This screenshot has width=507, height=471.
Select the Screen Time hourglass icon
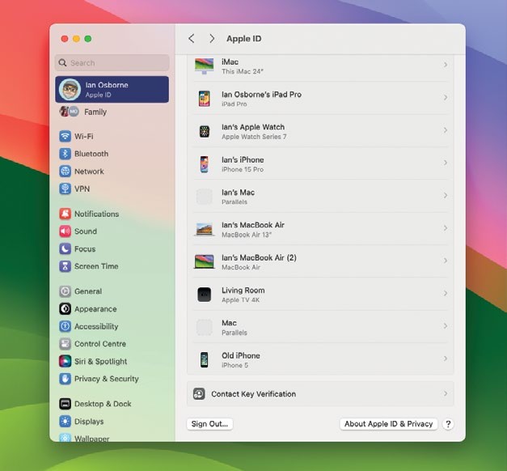[x=65, y=266]
